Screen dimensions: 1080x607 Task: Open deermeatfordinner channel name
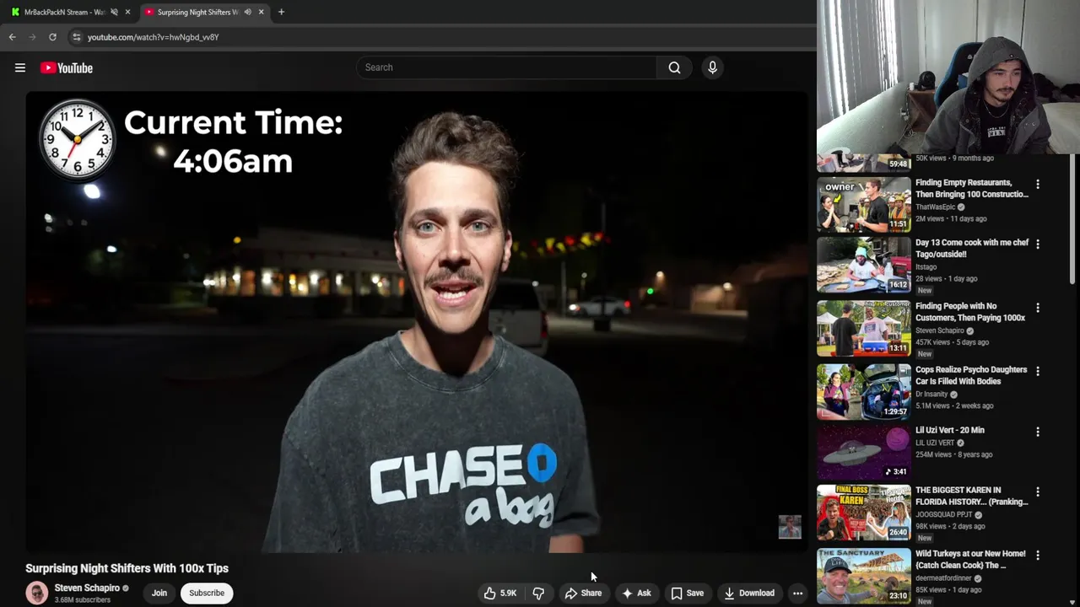pyautogui.click(x=944, y=578)
